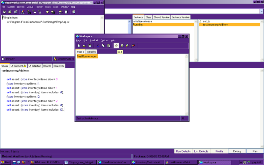The width and height of the screenshot is (264, 165).
Task: Click the Debug it icon in Workspace
Action: pyautogui.click(x=133, y=46)
